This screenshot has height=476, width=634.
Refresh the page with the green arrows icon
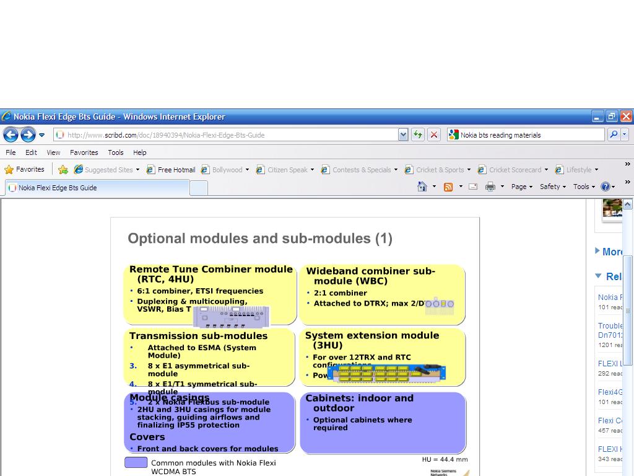(x=418, y=134)
